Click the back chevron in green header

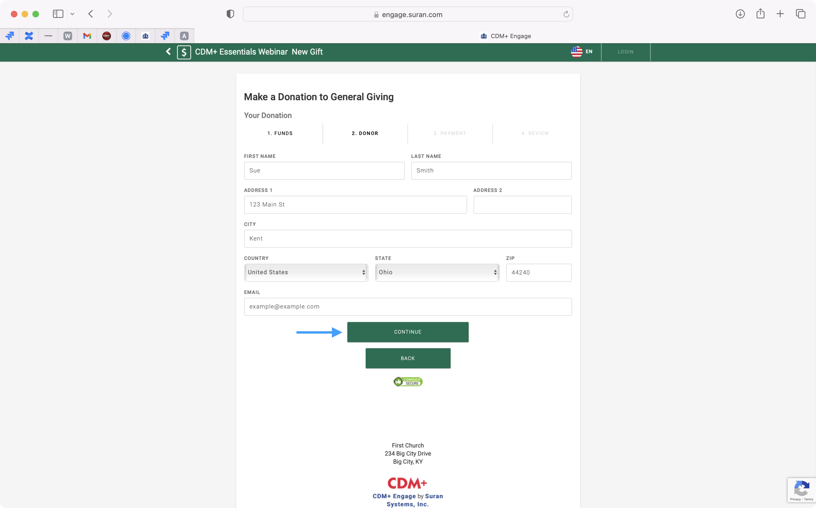[x=168, y=52]
